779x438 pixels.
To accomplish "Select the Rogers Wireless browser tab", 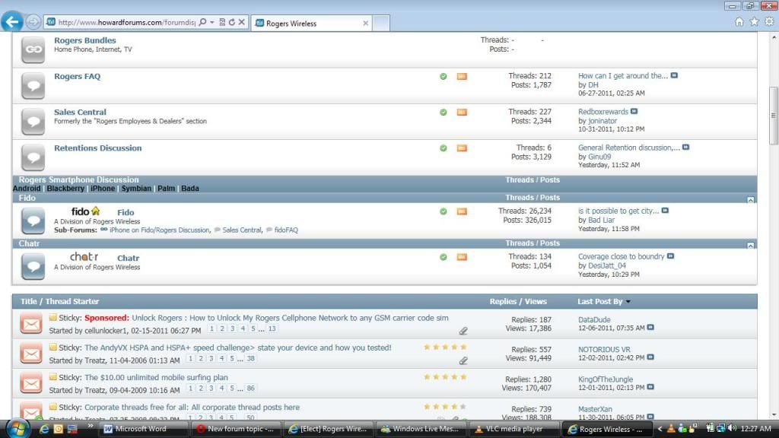I will tap(311, 24).
